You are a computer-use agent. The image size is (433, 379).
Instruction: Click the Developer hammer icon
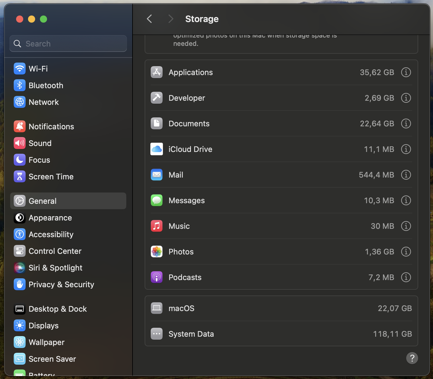pyautogui.click(x=157, y=98)
